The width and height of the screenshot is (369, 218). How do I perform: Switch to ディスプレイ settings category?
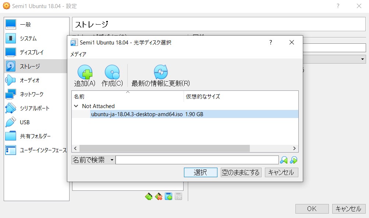37,52
